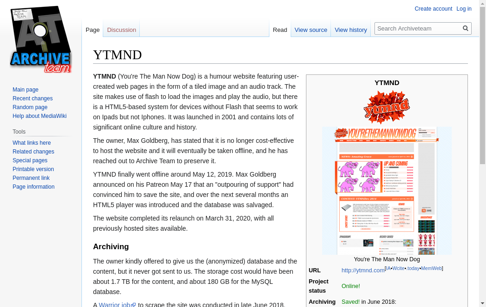
Task: Click the Archive Team logo
Action: [x=41, y=40]
